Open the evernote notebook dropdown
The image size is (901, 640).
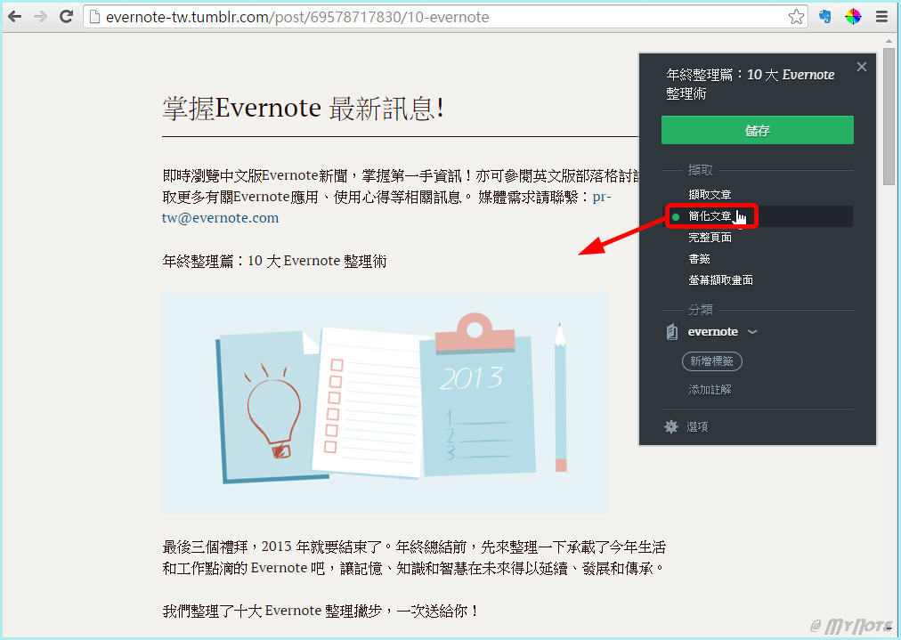click(722, 331)
